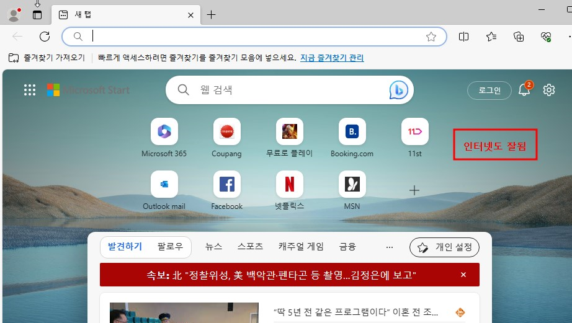Open Microsoft 365 quick link

pyautogui.click(x=164, y=138)
